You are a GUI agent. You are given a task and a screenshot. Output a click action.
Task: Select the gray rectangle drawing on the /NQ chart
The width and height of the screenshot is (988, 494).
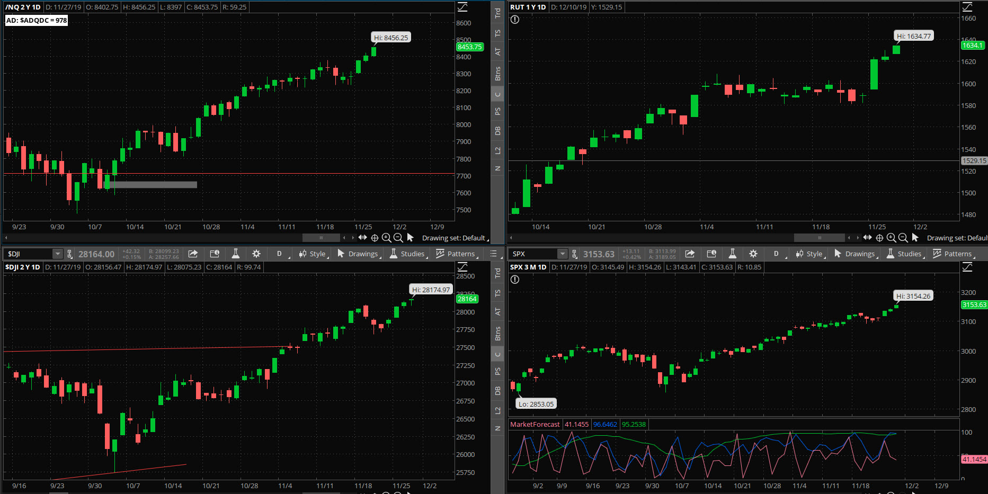[x=151, y=185]
